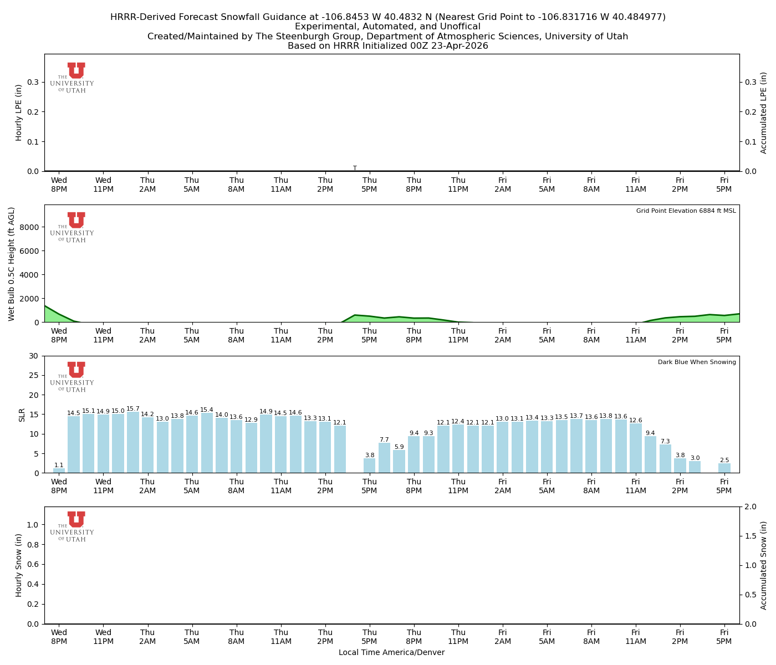Click the SLR bar labeled 15.7
The height and width of the screenshot is (665, 776).
coord(133,442)
